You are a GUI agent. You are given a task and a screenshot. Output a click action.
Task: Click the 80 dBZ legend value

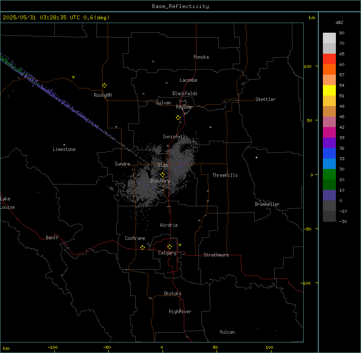pyautogui.click(x=342, y=33)
